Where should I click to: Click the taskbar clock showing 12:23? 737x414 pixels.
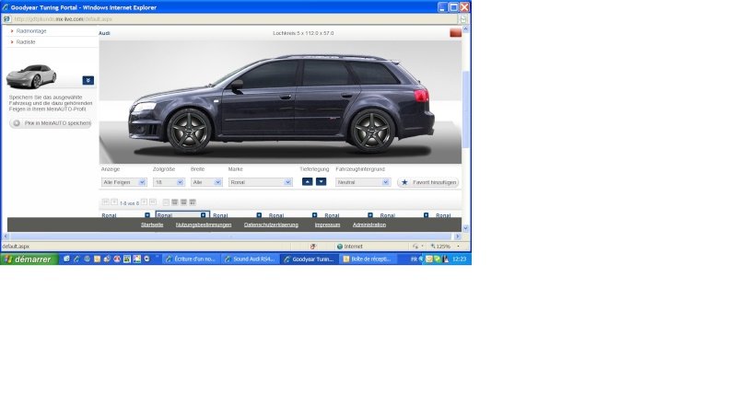click(459, 259)
